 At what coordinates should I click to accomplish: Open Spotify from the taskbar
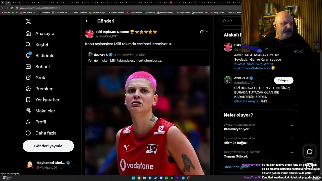point(167,178)
